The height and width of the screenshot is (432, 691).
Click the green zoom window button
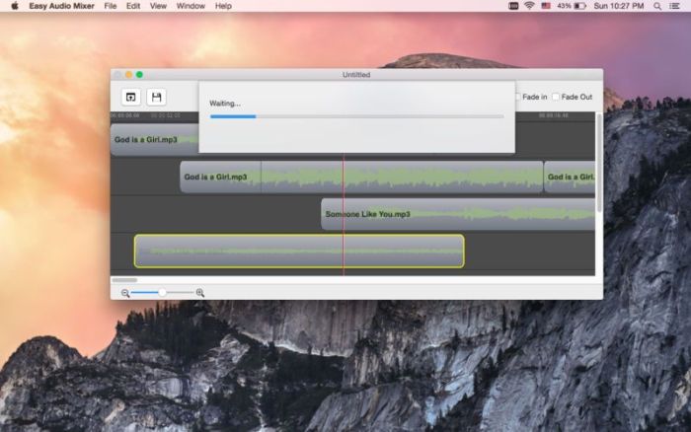point(140,75)
